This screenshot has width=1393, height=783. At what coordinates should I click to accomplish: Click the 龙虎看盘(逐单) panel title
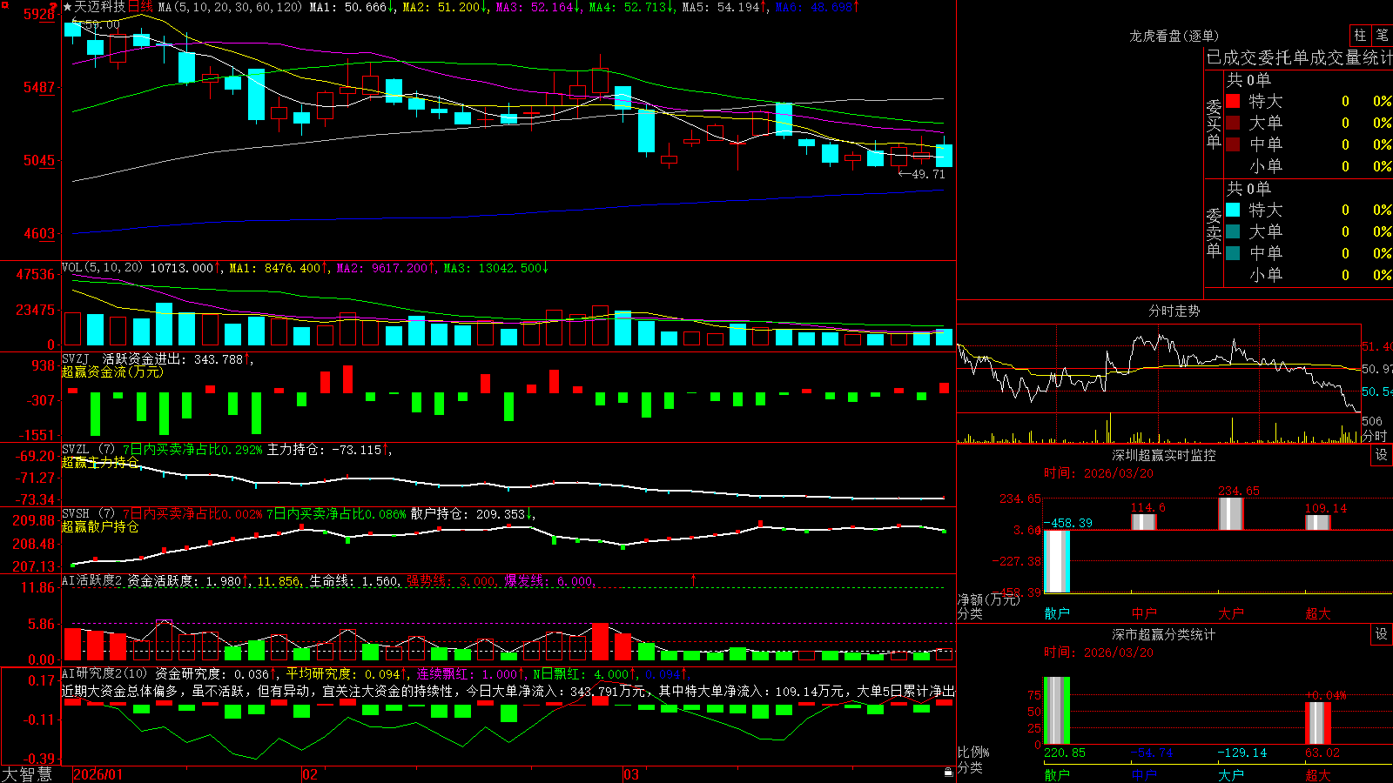click(1174, 36)
